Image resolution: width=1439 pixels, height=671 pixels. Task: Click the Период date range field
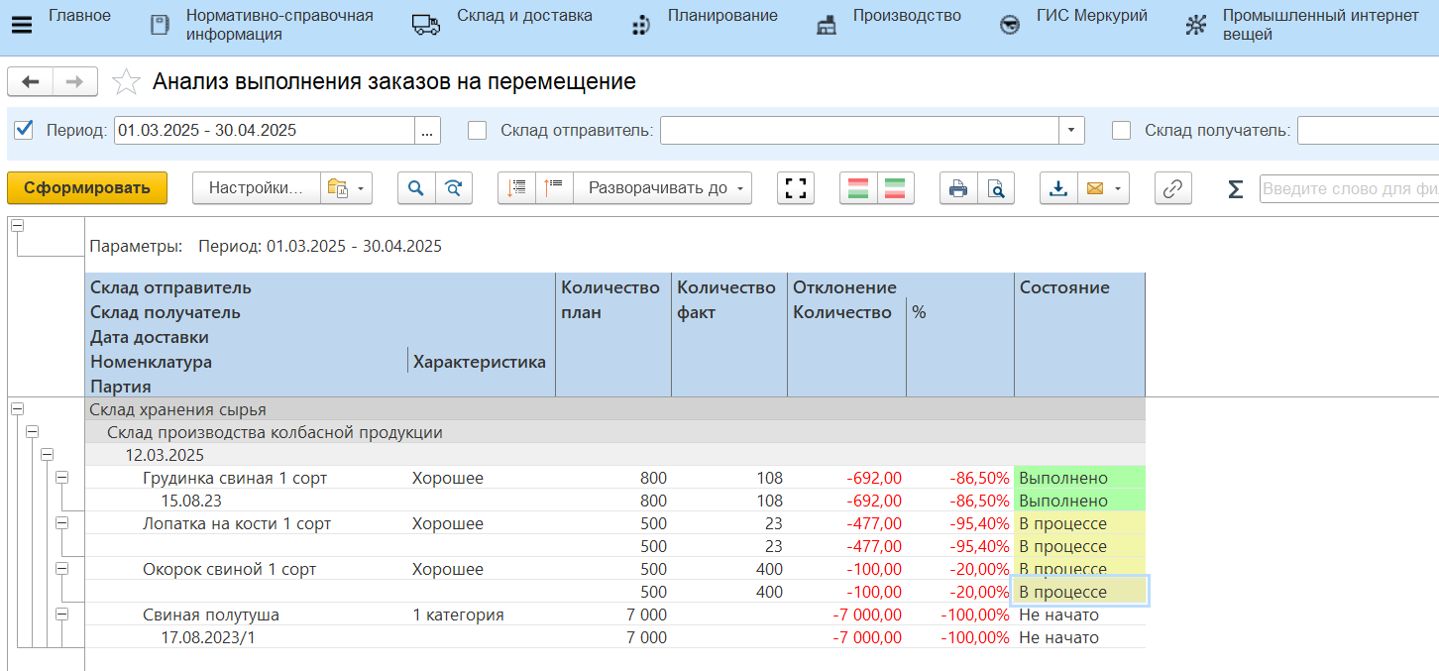[264, 131]
